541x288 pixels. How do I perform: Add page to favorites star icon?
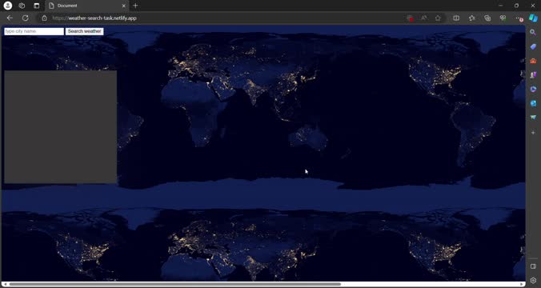pos(438,18)
